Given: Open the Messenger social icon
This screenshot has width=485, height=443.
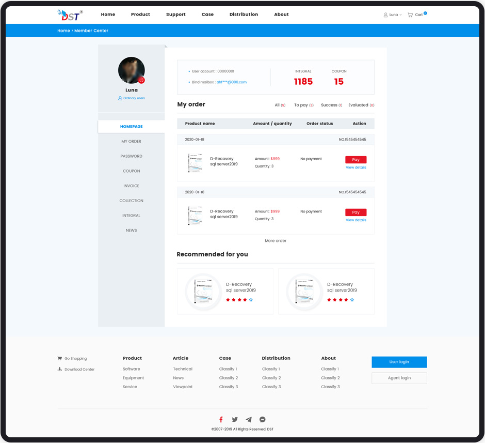Looking at the screenshot, I should point(263,420).
